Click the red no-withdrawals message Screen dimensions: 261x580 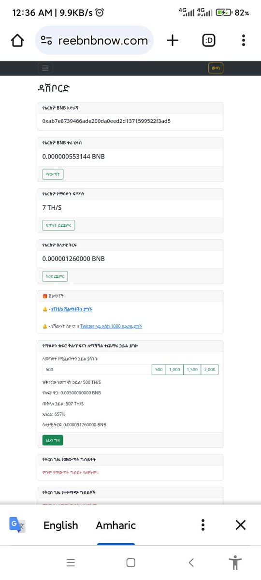71,472
